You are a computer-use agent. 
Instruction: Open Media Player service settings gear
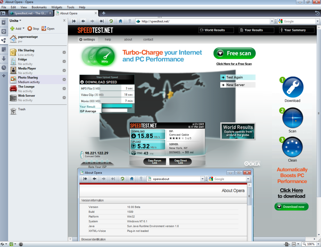(64, 70)
